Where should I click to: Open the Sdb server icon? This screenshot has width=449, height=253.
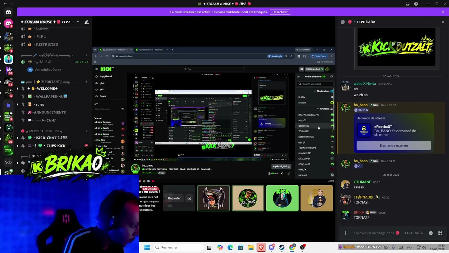click(8, 162)
